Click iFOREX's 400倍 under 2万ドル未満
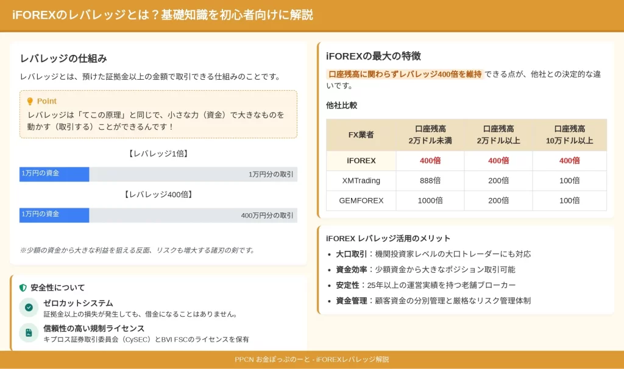Viewport: 624px width, 369px height. (430, 161)
